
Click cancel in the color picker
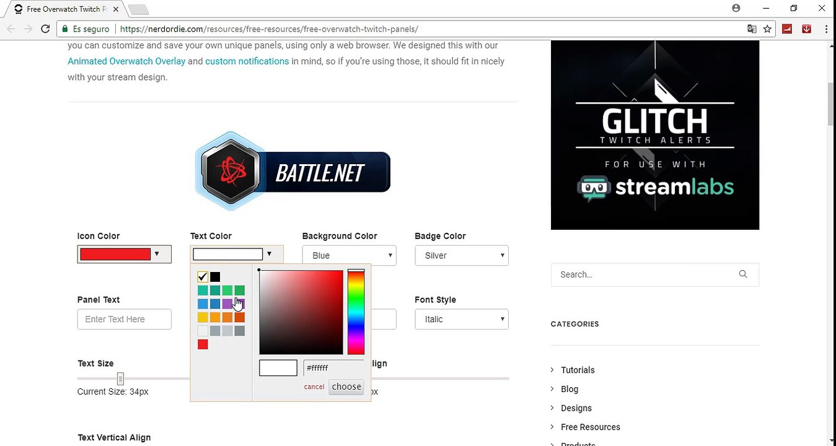point(314,387)
